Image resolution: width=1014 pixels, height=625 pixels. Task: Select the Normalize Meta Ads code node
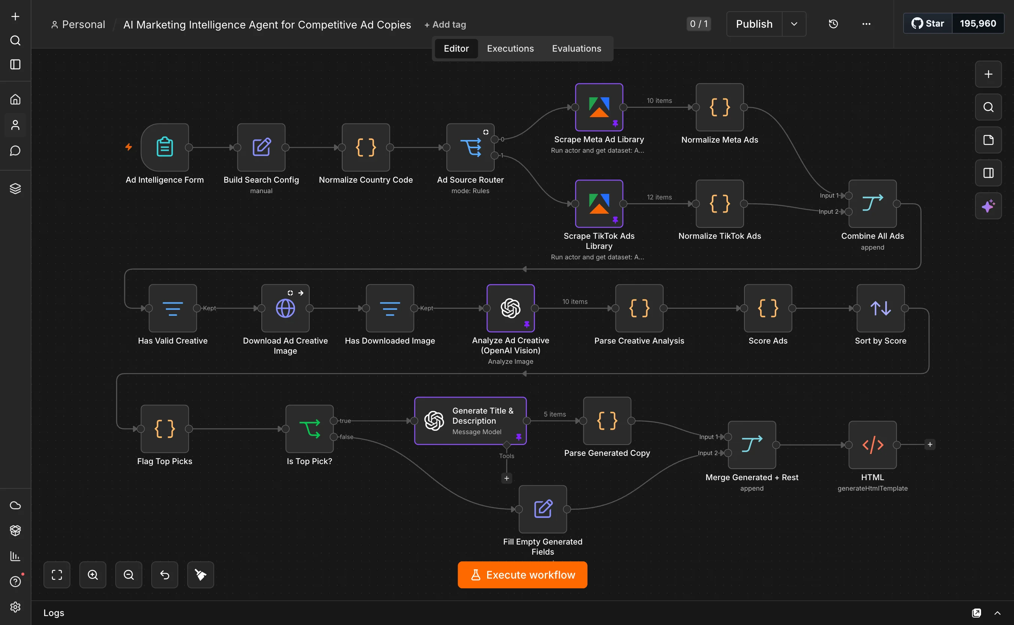tap(720, 107)
